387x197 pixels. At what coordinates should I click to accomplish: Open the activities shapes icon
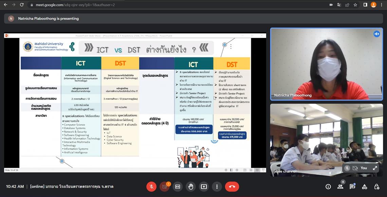tap(365, 187)
